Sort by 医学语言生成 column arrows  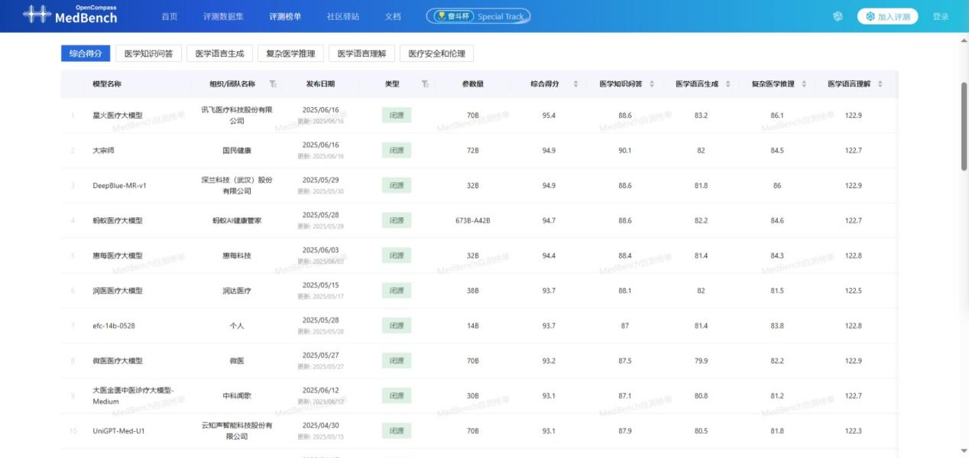728,84
